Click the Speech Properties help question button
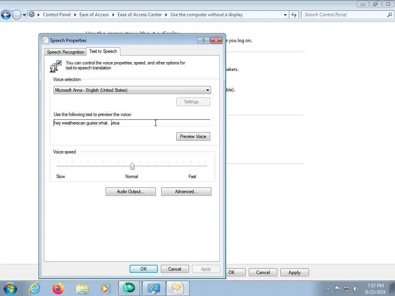 (204, 40)
